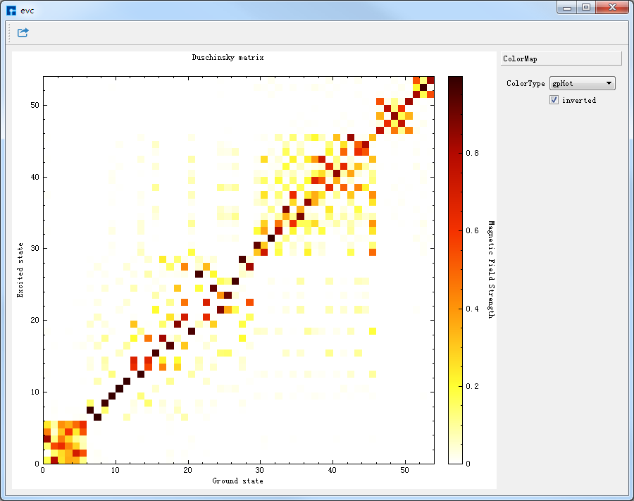Click the 'inverted' checkbox label text
The image size is (634, 501).
(x=578, y=101)
